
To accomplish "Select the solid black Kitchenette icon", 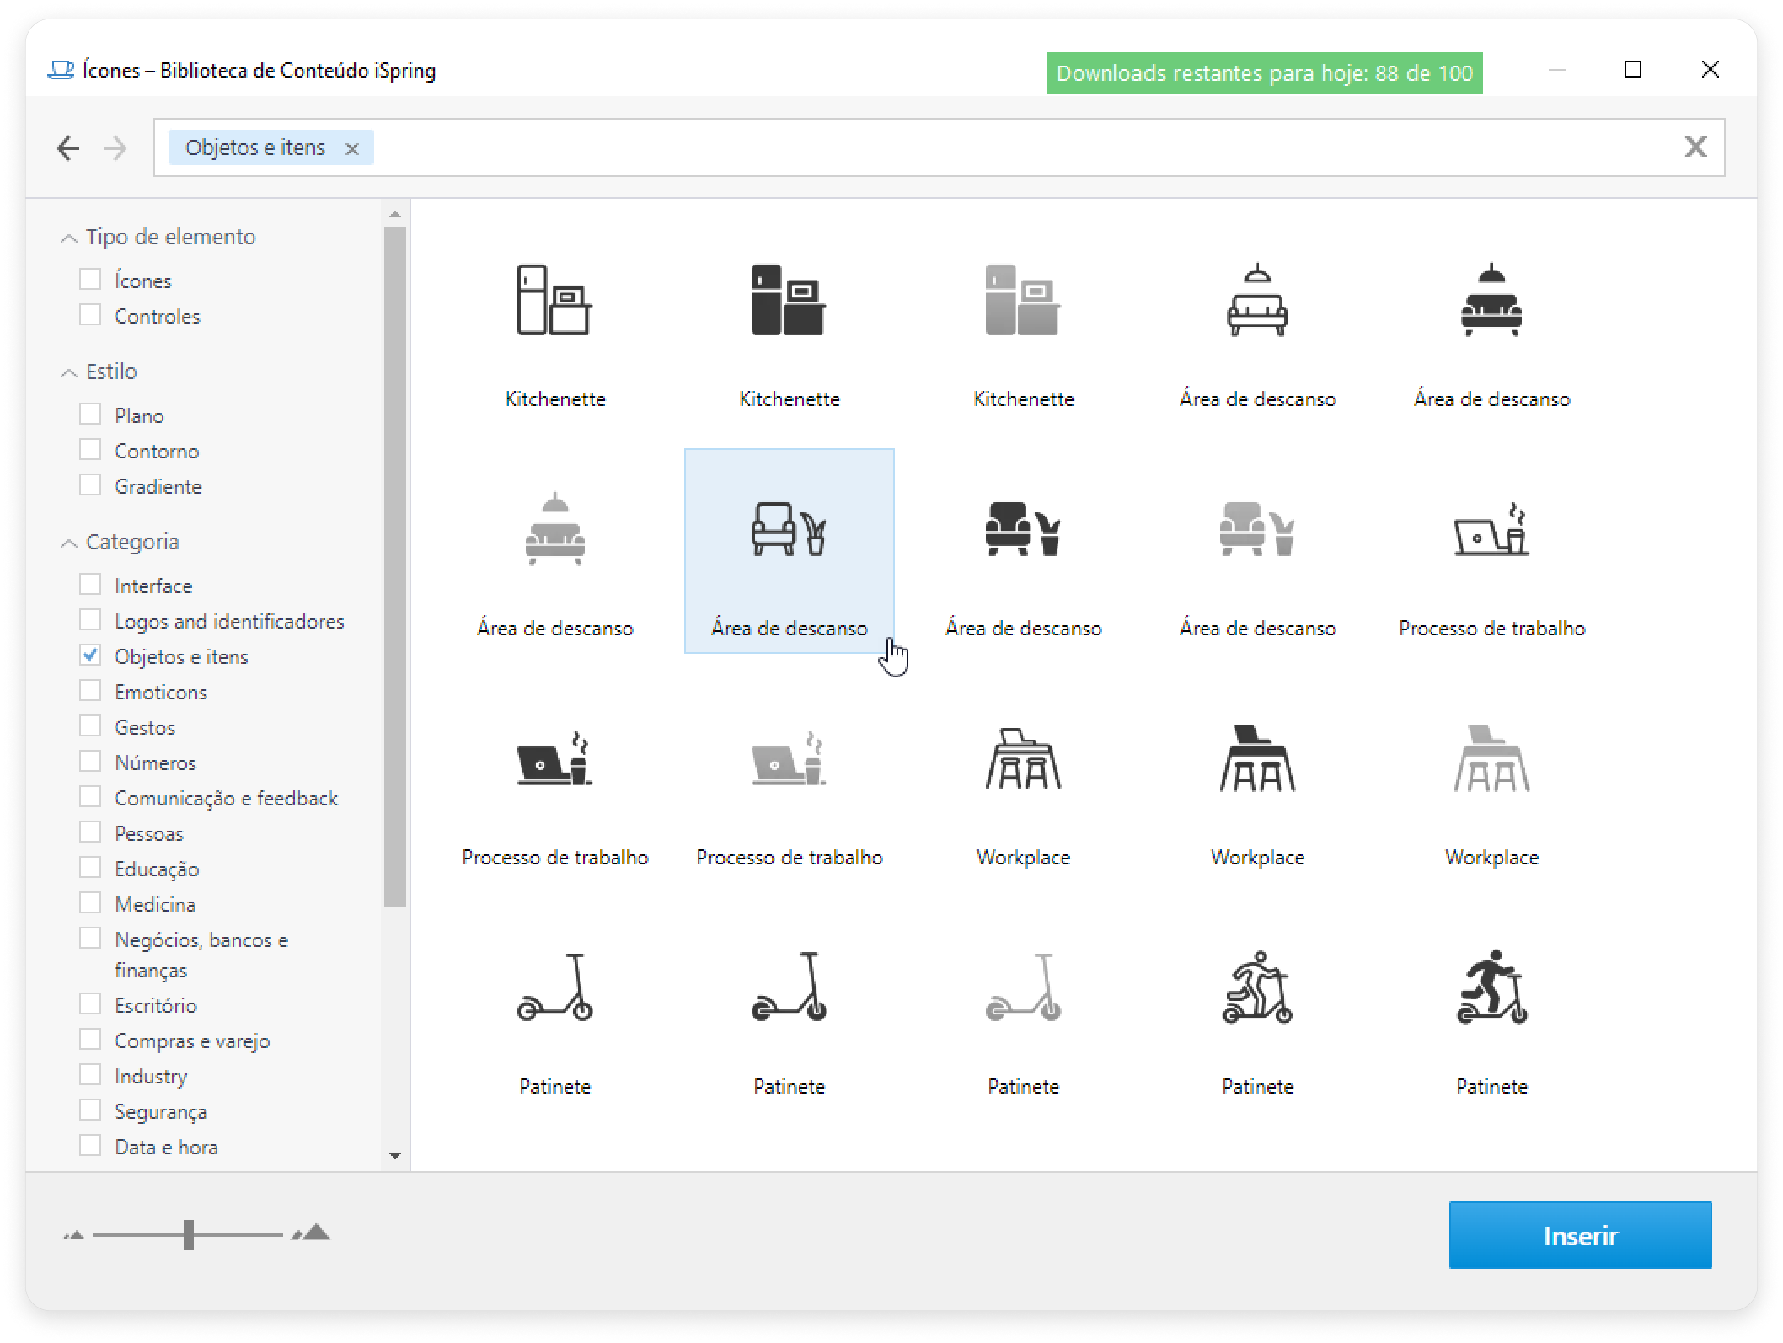I will 789,301.
